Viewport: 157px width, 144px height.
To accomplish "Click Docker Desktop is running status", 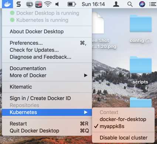I will [47, 13].
